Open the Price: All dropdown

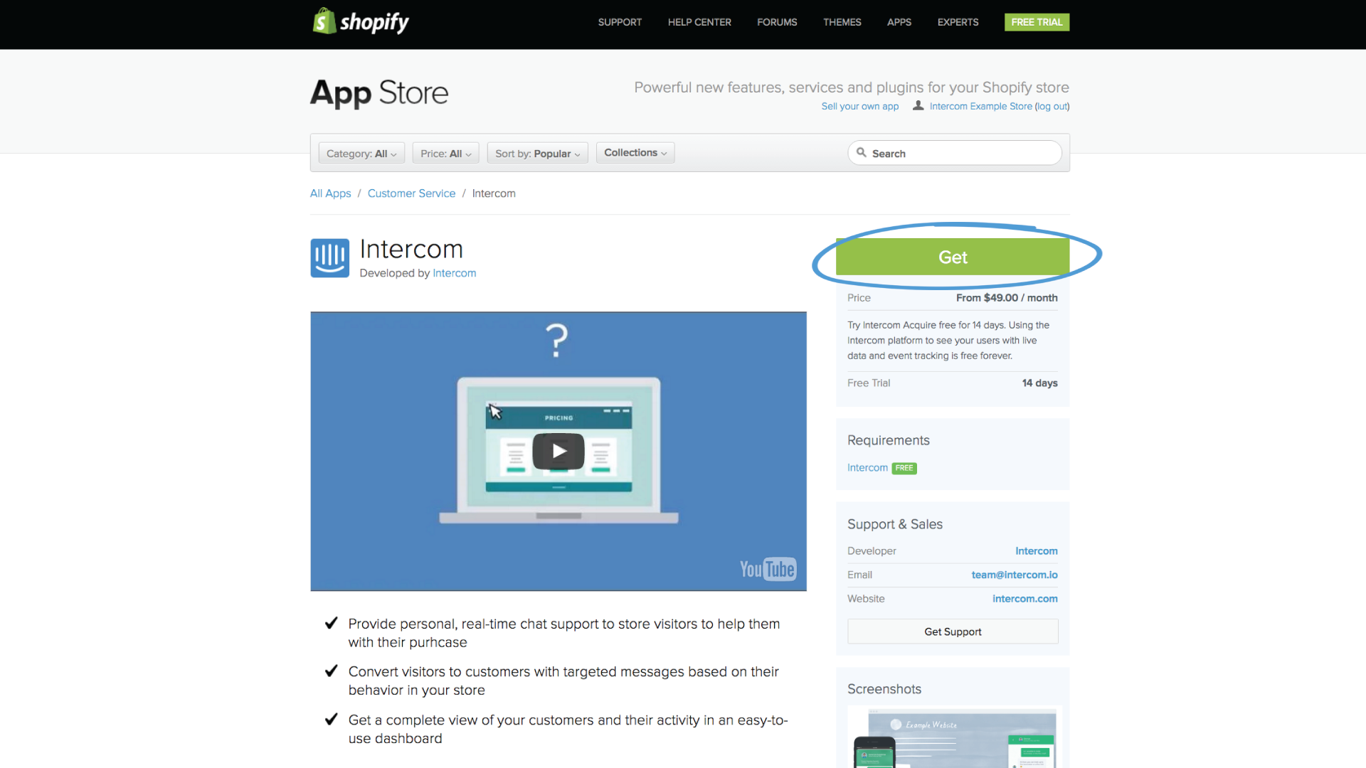pos(445,154)
